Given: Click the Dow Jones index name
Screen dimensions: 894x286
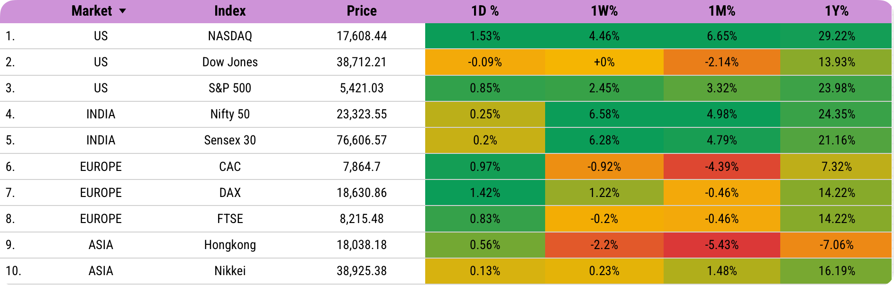Looking at the screenshot, I should pyautogui.click(x=230, y=62).
